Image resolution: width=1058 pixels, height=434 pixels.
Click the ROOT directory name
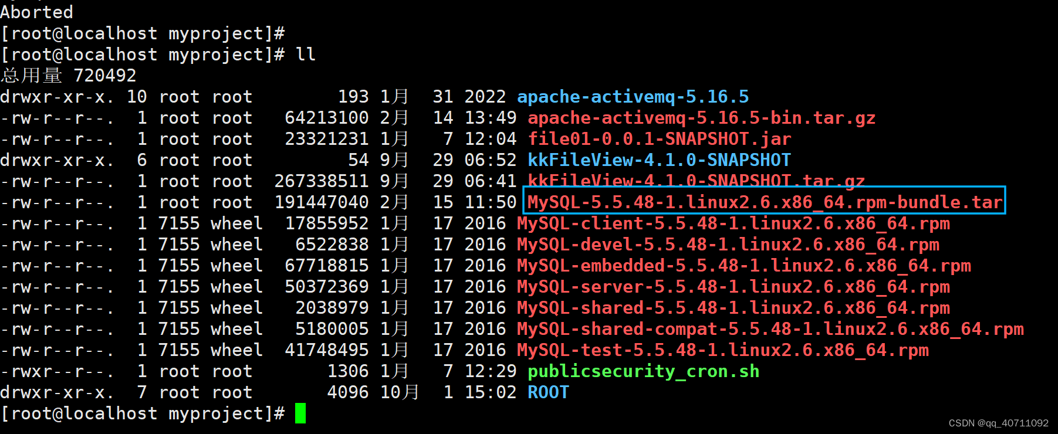548,392
